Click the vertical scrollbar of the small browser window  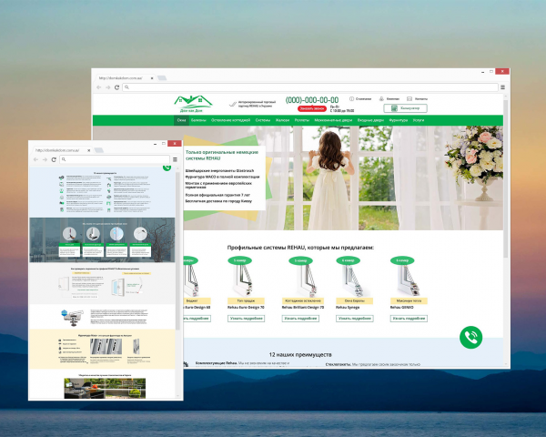[178, 251]
